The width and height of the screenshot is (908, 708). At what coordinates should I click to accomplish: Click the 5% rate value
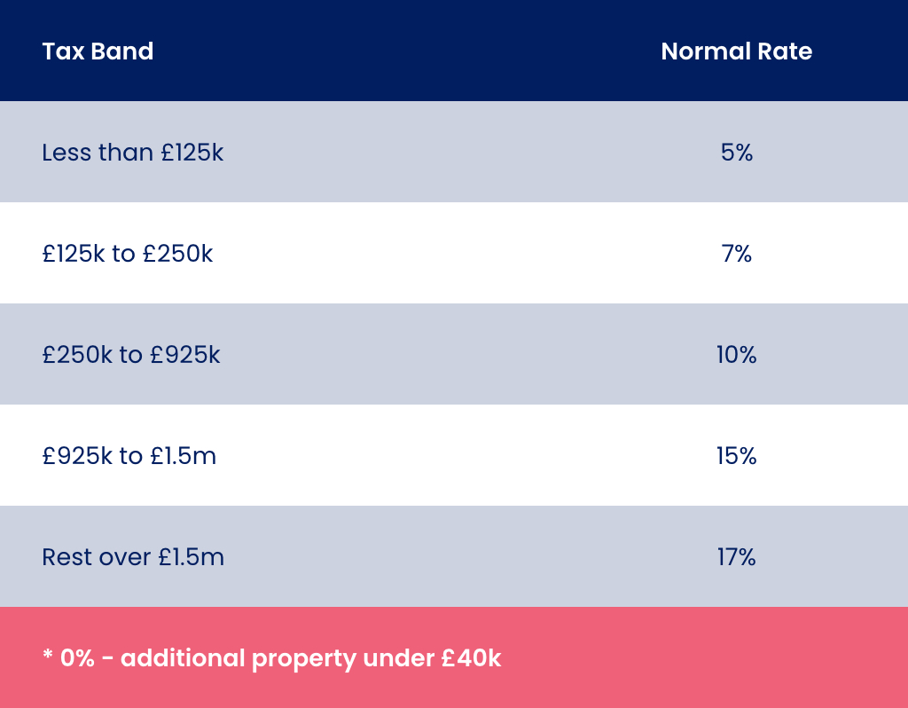[736, 153]
